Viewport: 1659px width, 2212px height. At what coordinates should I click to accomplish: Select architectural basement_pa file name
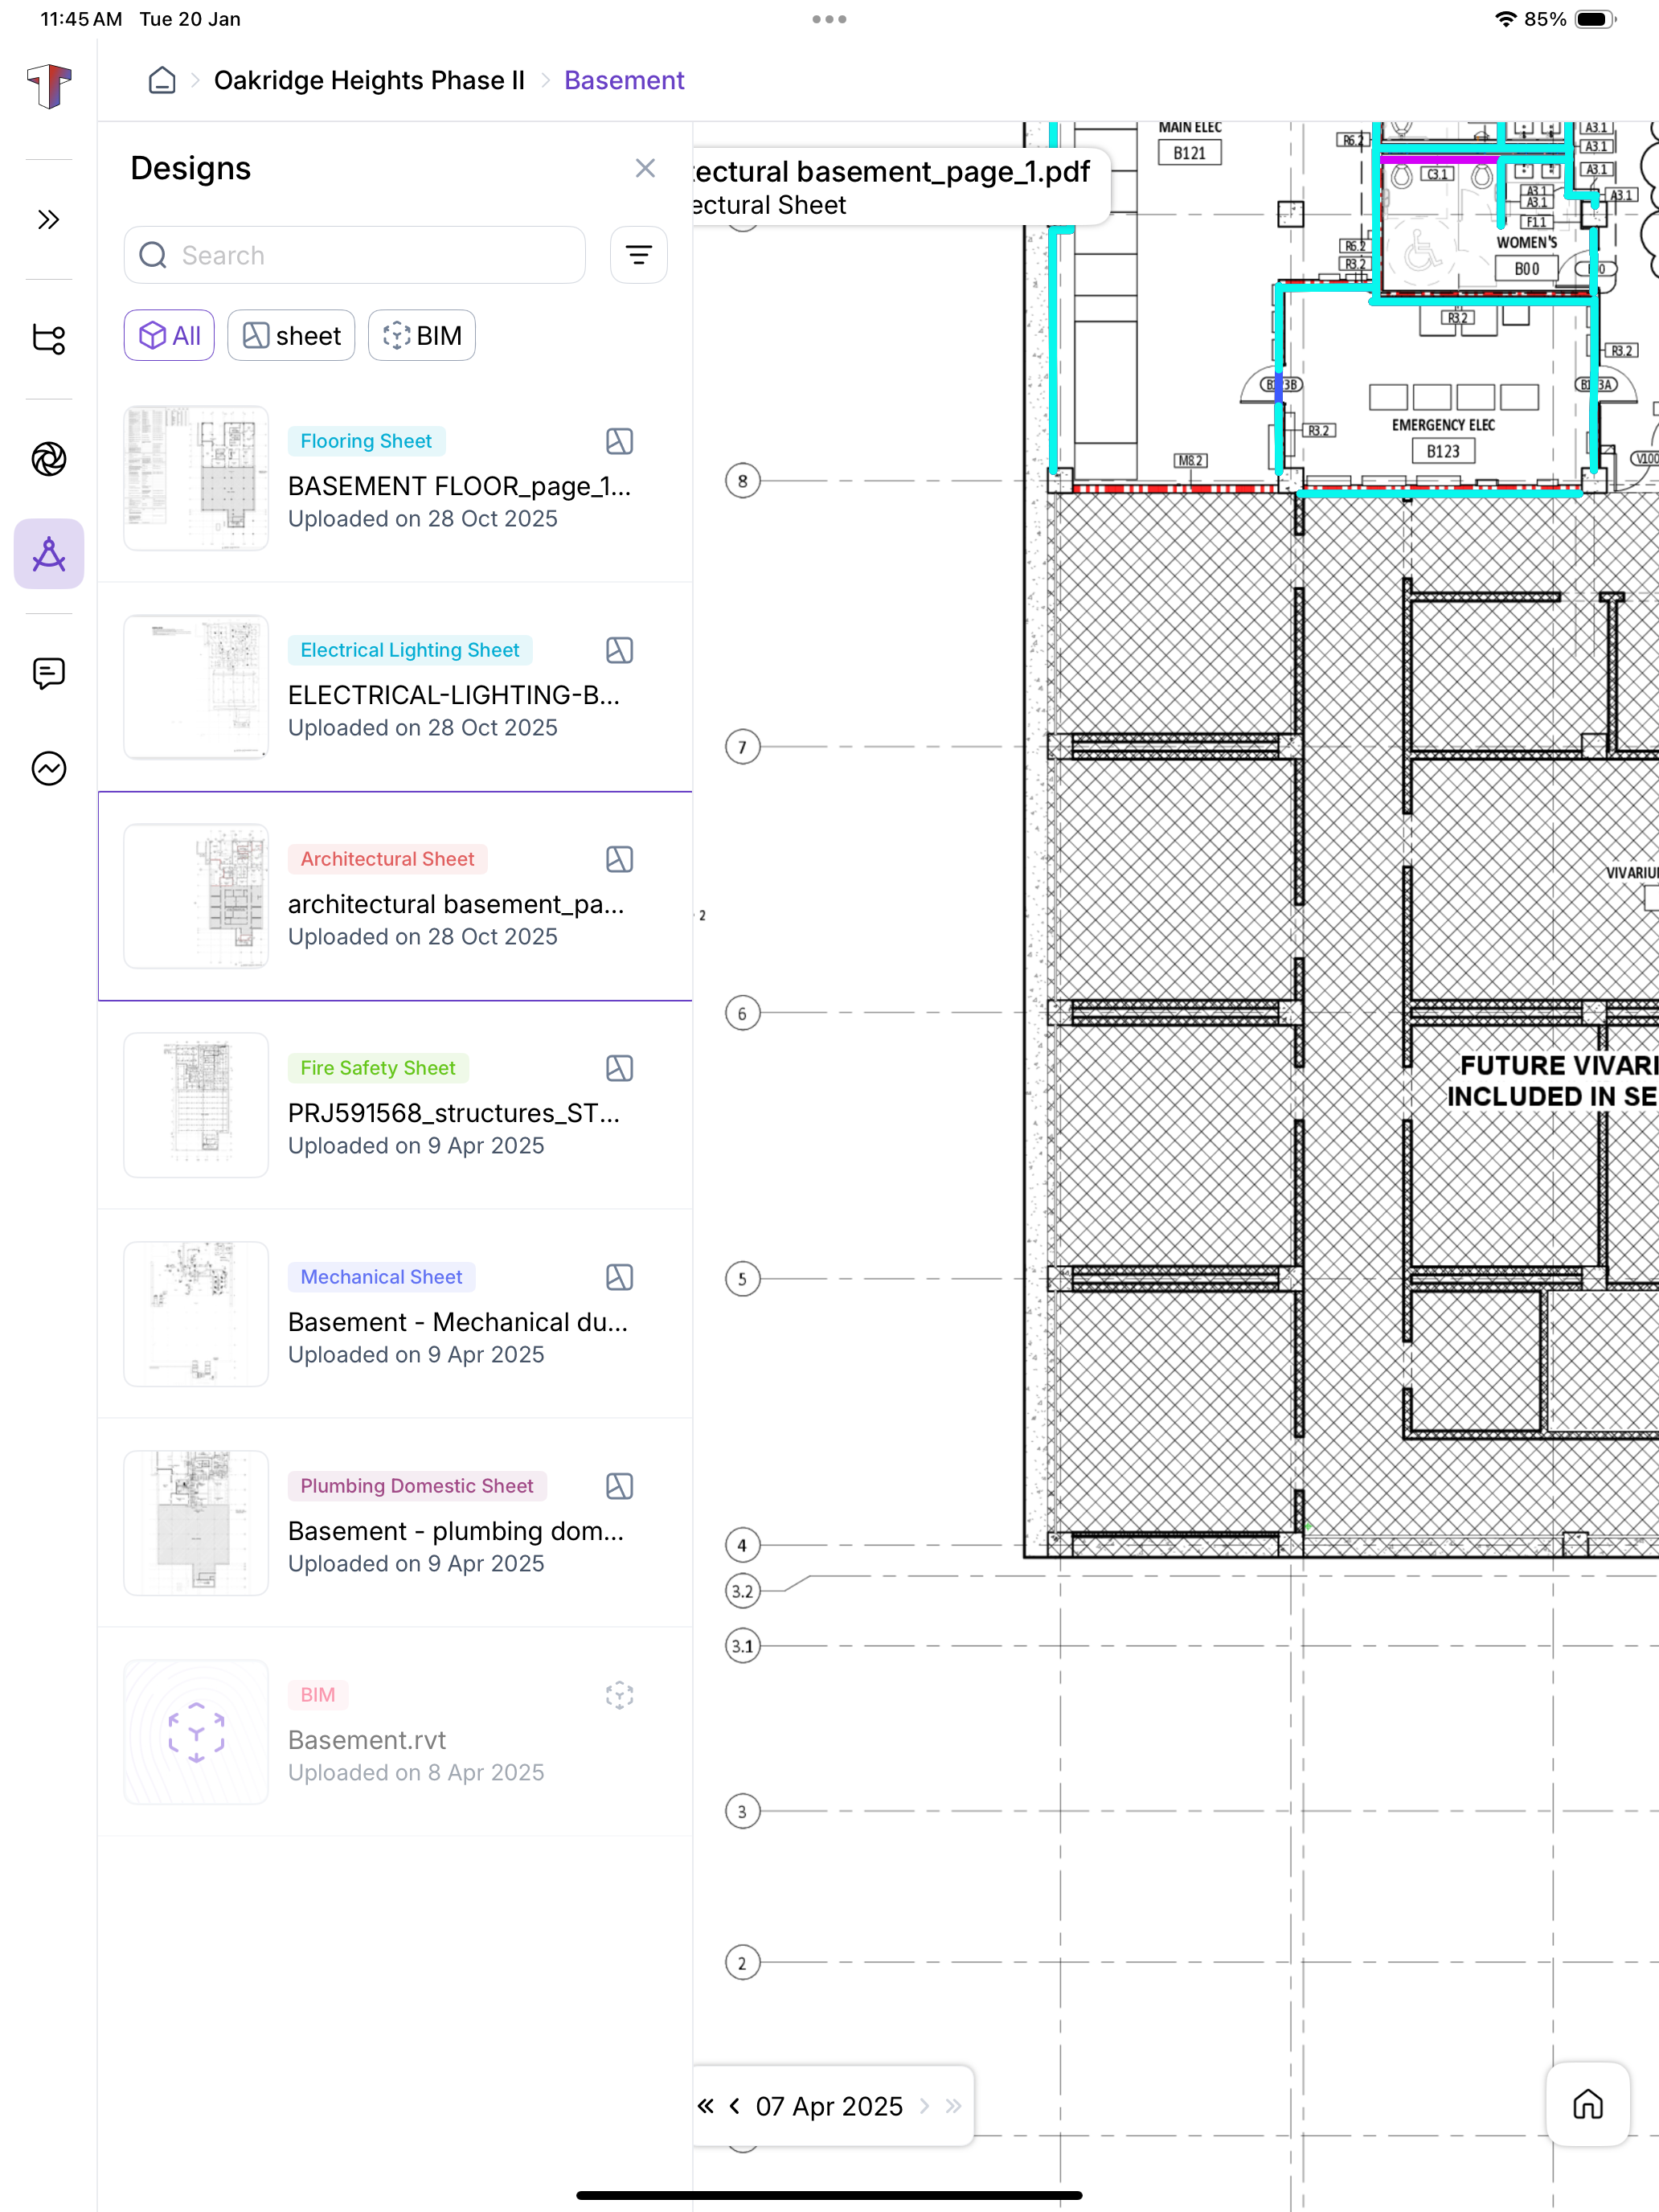pos(456,904)
